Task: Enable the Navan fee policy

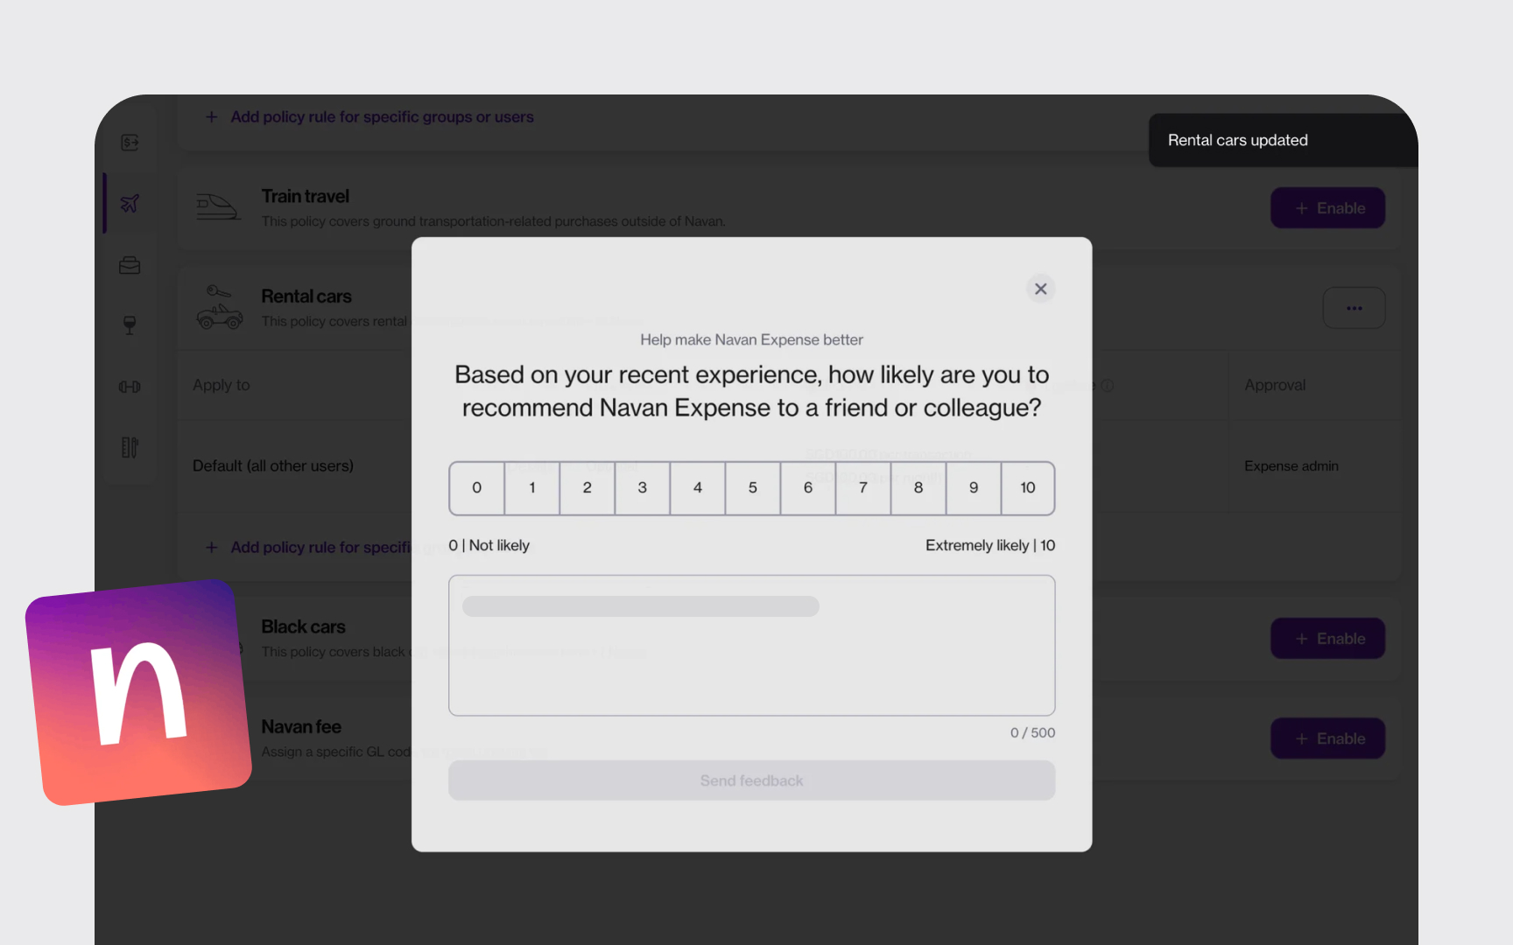Action: tap(1328, 738)
